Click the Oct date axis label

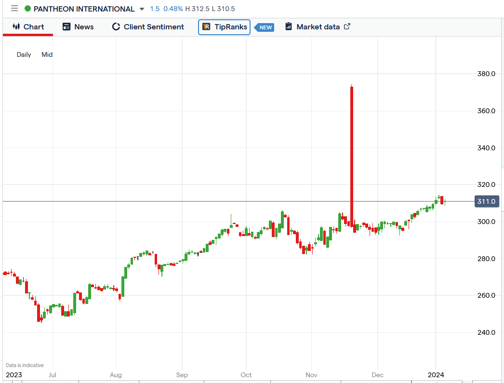coord(246,375)
